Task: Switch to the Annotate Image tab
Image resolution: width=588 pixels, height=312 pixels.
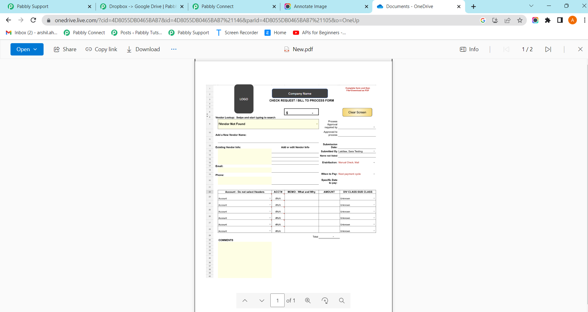Action: point(310,6)
